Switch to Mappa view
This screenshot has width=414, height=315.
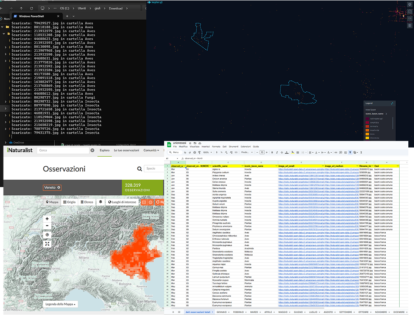(x=52, y=202)
